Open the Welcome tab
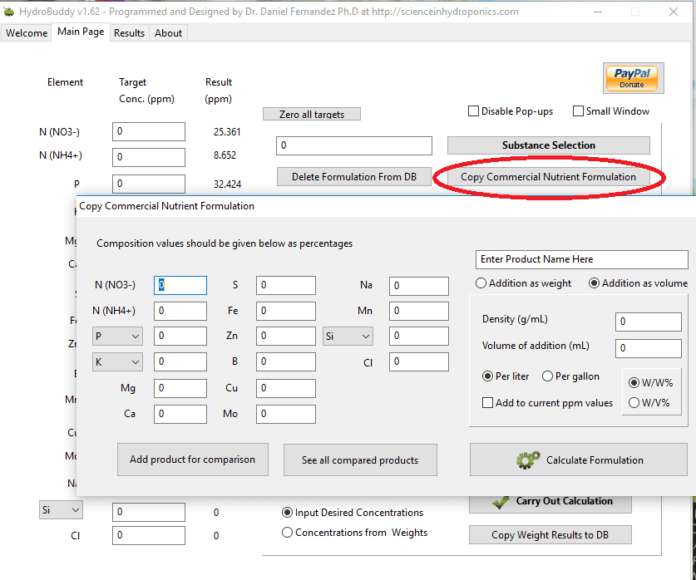 click(x=26, y=32)
